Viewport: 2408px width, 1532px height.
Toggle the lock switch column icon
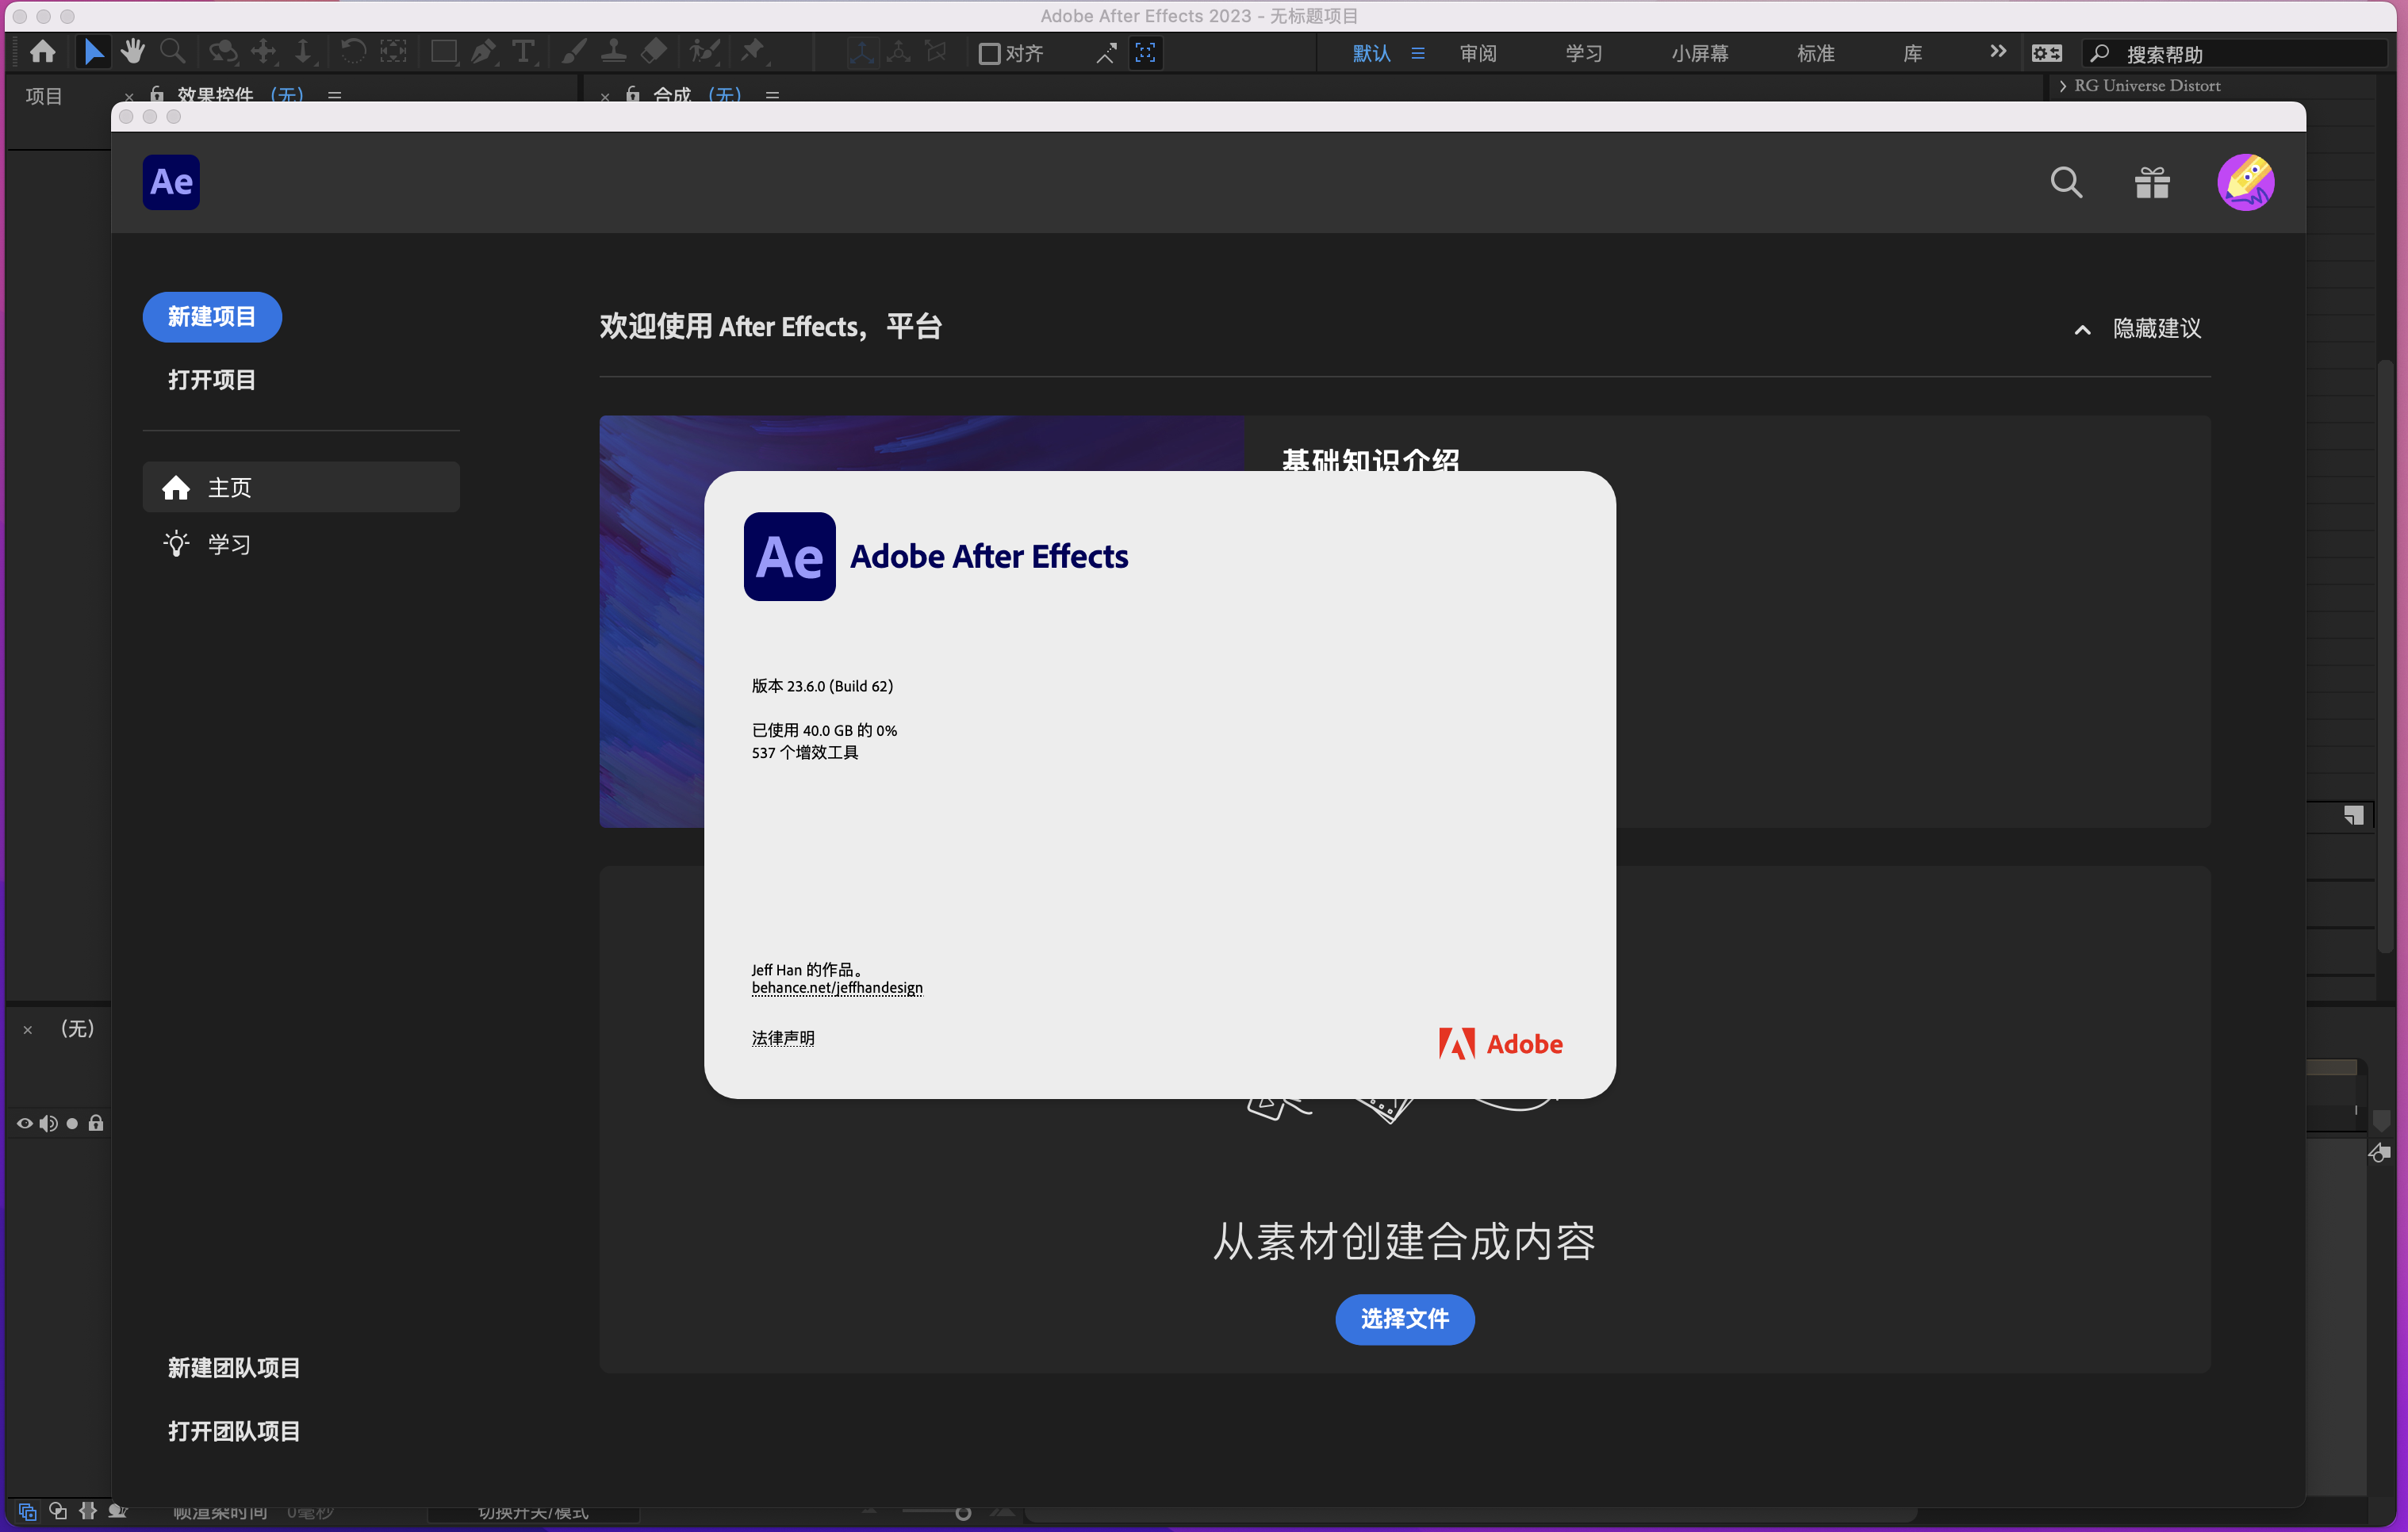96,1123
